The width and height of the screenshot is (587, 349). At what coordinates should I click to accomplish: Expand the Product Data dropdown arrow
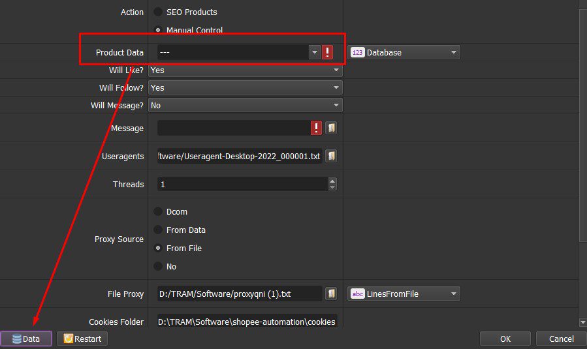coord(315,52)
